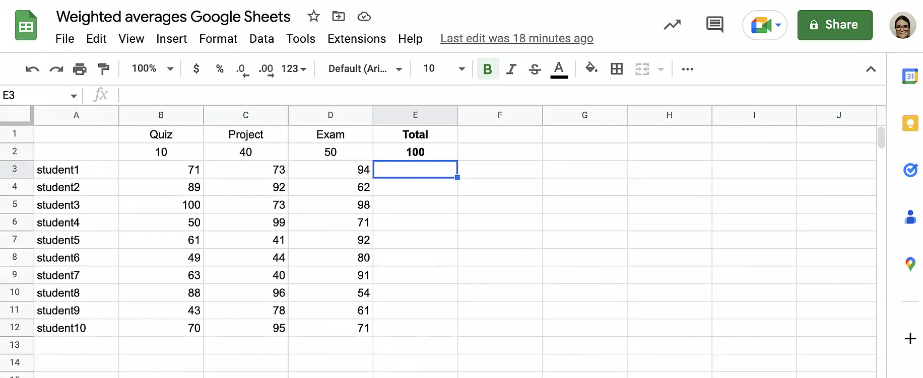Screen dimensions: 923x378
Task: Open the Default (Ari... font dropdown
Action: click(x=365, y=68)
